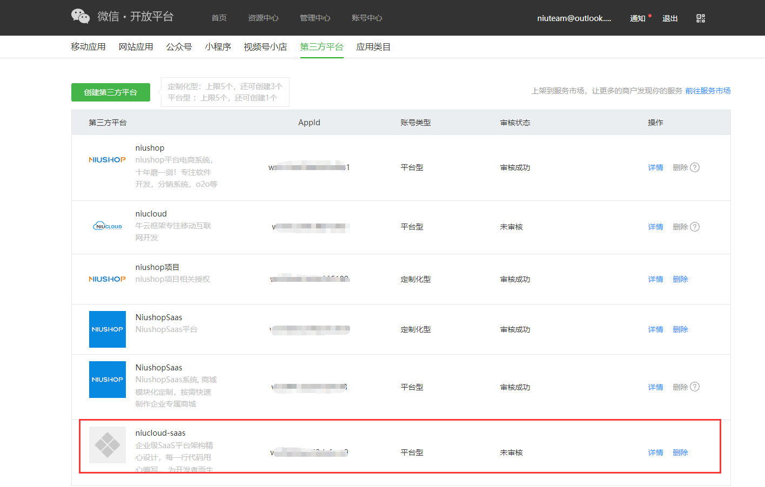Switch to the 小程序 tab
This screenshot has height=487, width=765.
point(218,47)
